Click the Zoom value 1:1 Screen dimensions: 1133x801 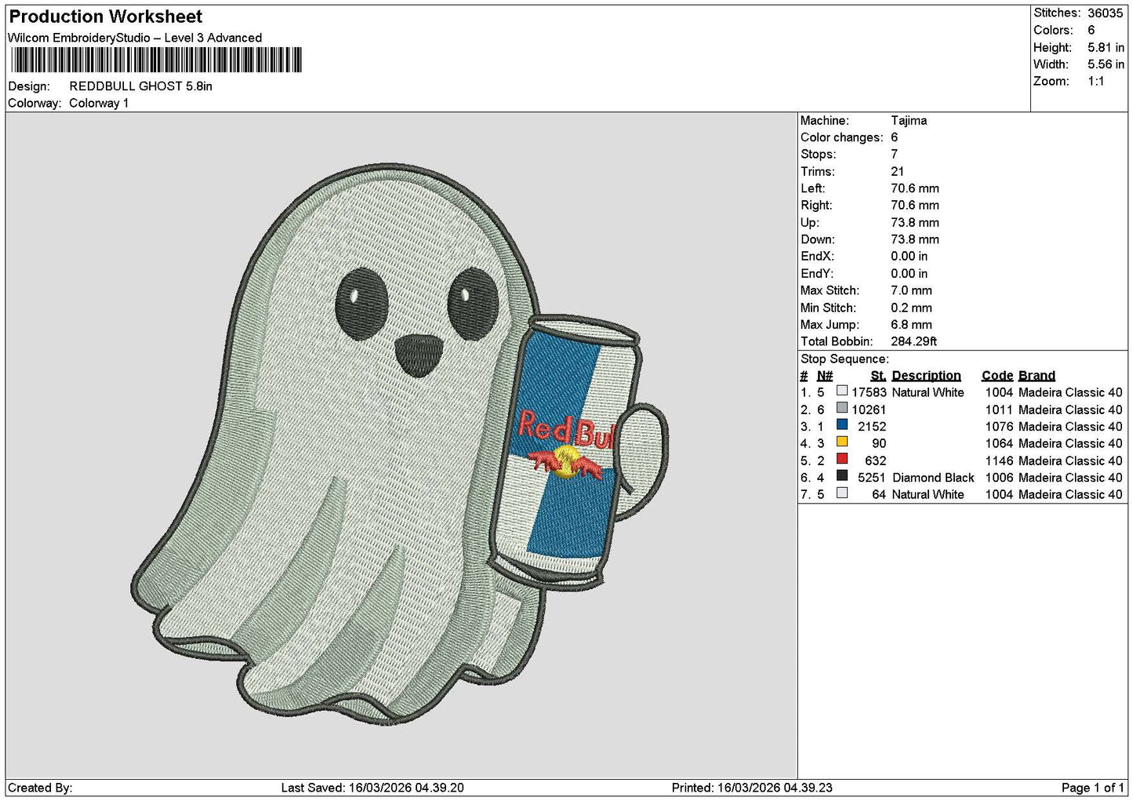(x=1095, y=82)
